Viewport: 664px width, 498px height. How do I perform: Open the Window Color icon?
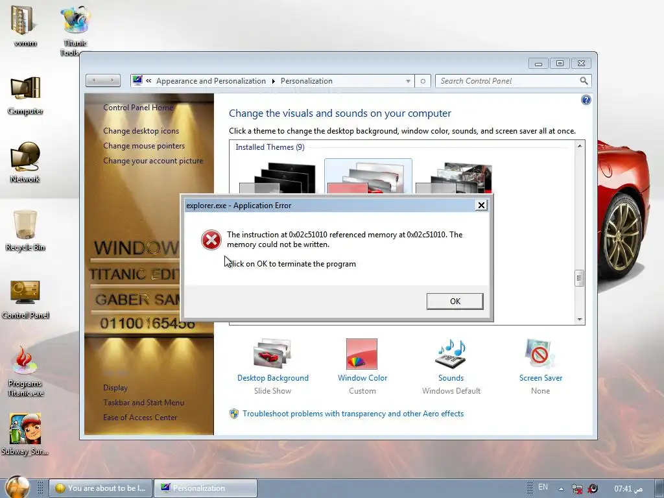(x=362, y=354)
